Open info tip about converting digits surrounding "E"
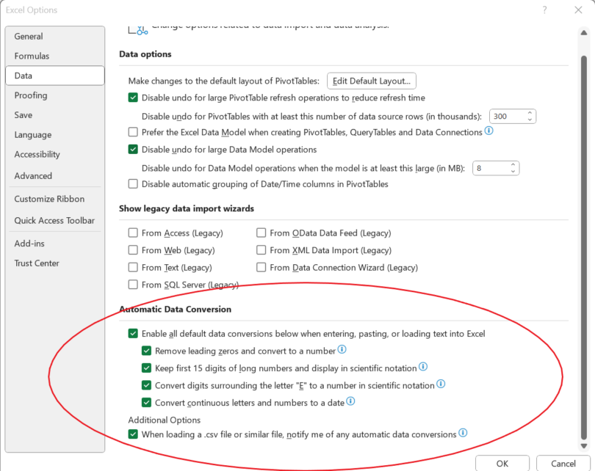The height and width of the screenshot is (471, 595). click(441, 384)
